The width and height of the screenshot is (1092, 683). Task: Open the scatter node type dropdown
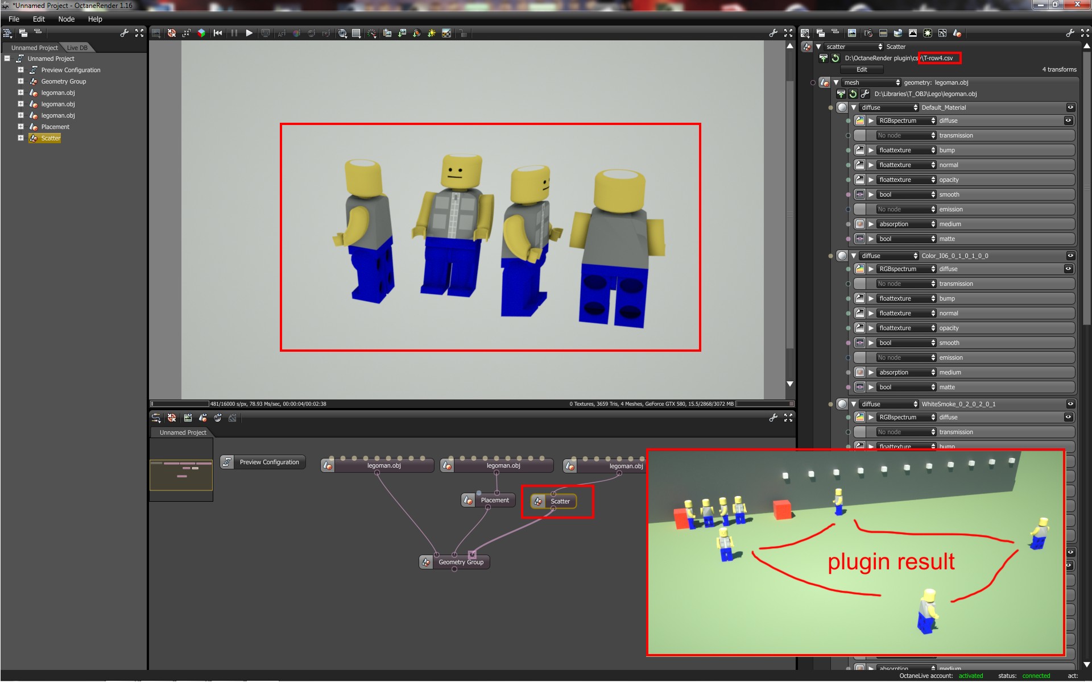tap(854, 47)
